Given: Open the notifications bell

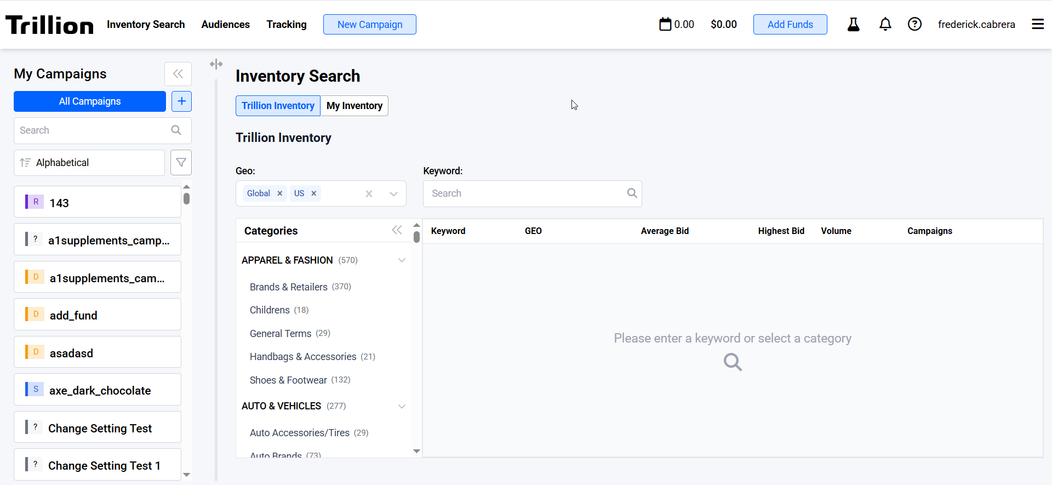Looking at the screenshot, I should pos(885,24).
